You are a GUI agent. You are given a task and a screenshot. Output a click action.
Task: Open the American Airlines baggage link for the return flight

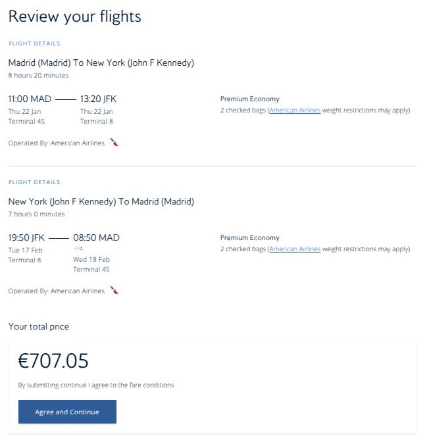point(295,249)
